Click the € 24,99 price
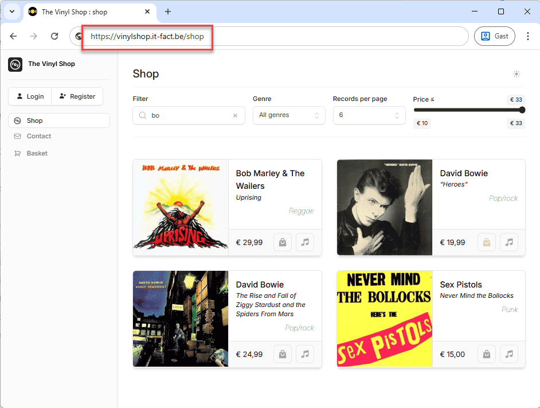 tap(249, 355)
